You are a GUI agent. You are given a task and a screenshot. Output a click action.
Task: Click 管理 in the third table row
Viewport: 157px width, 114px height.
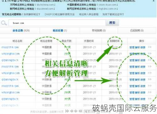132,60
